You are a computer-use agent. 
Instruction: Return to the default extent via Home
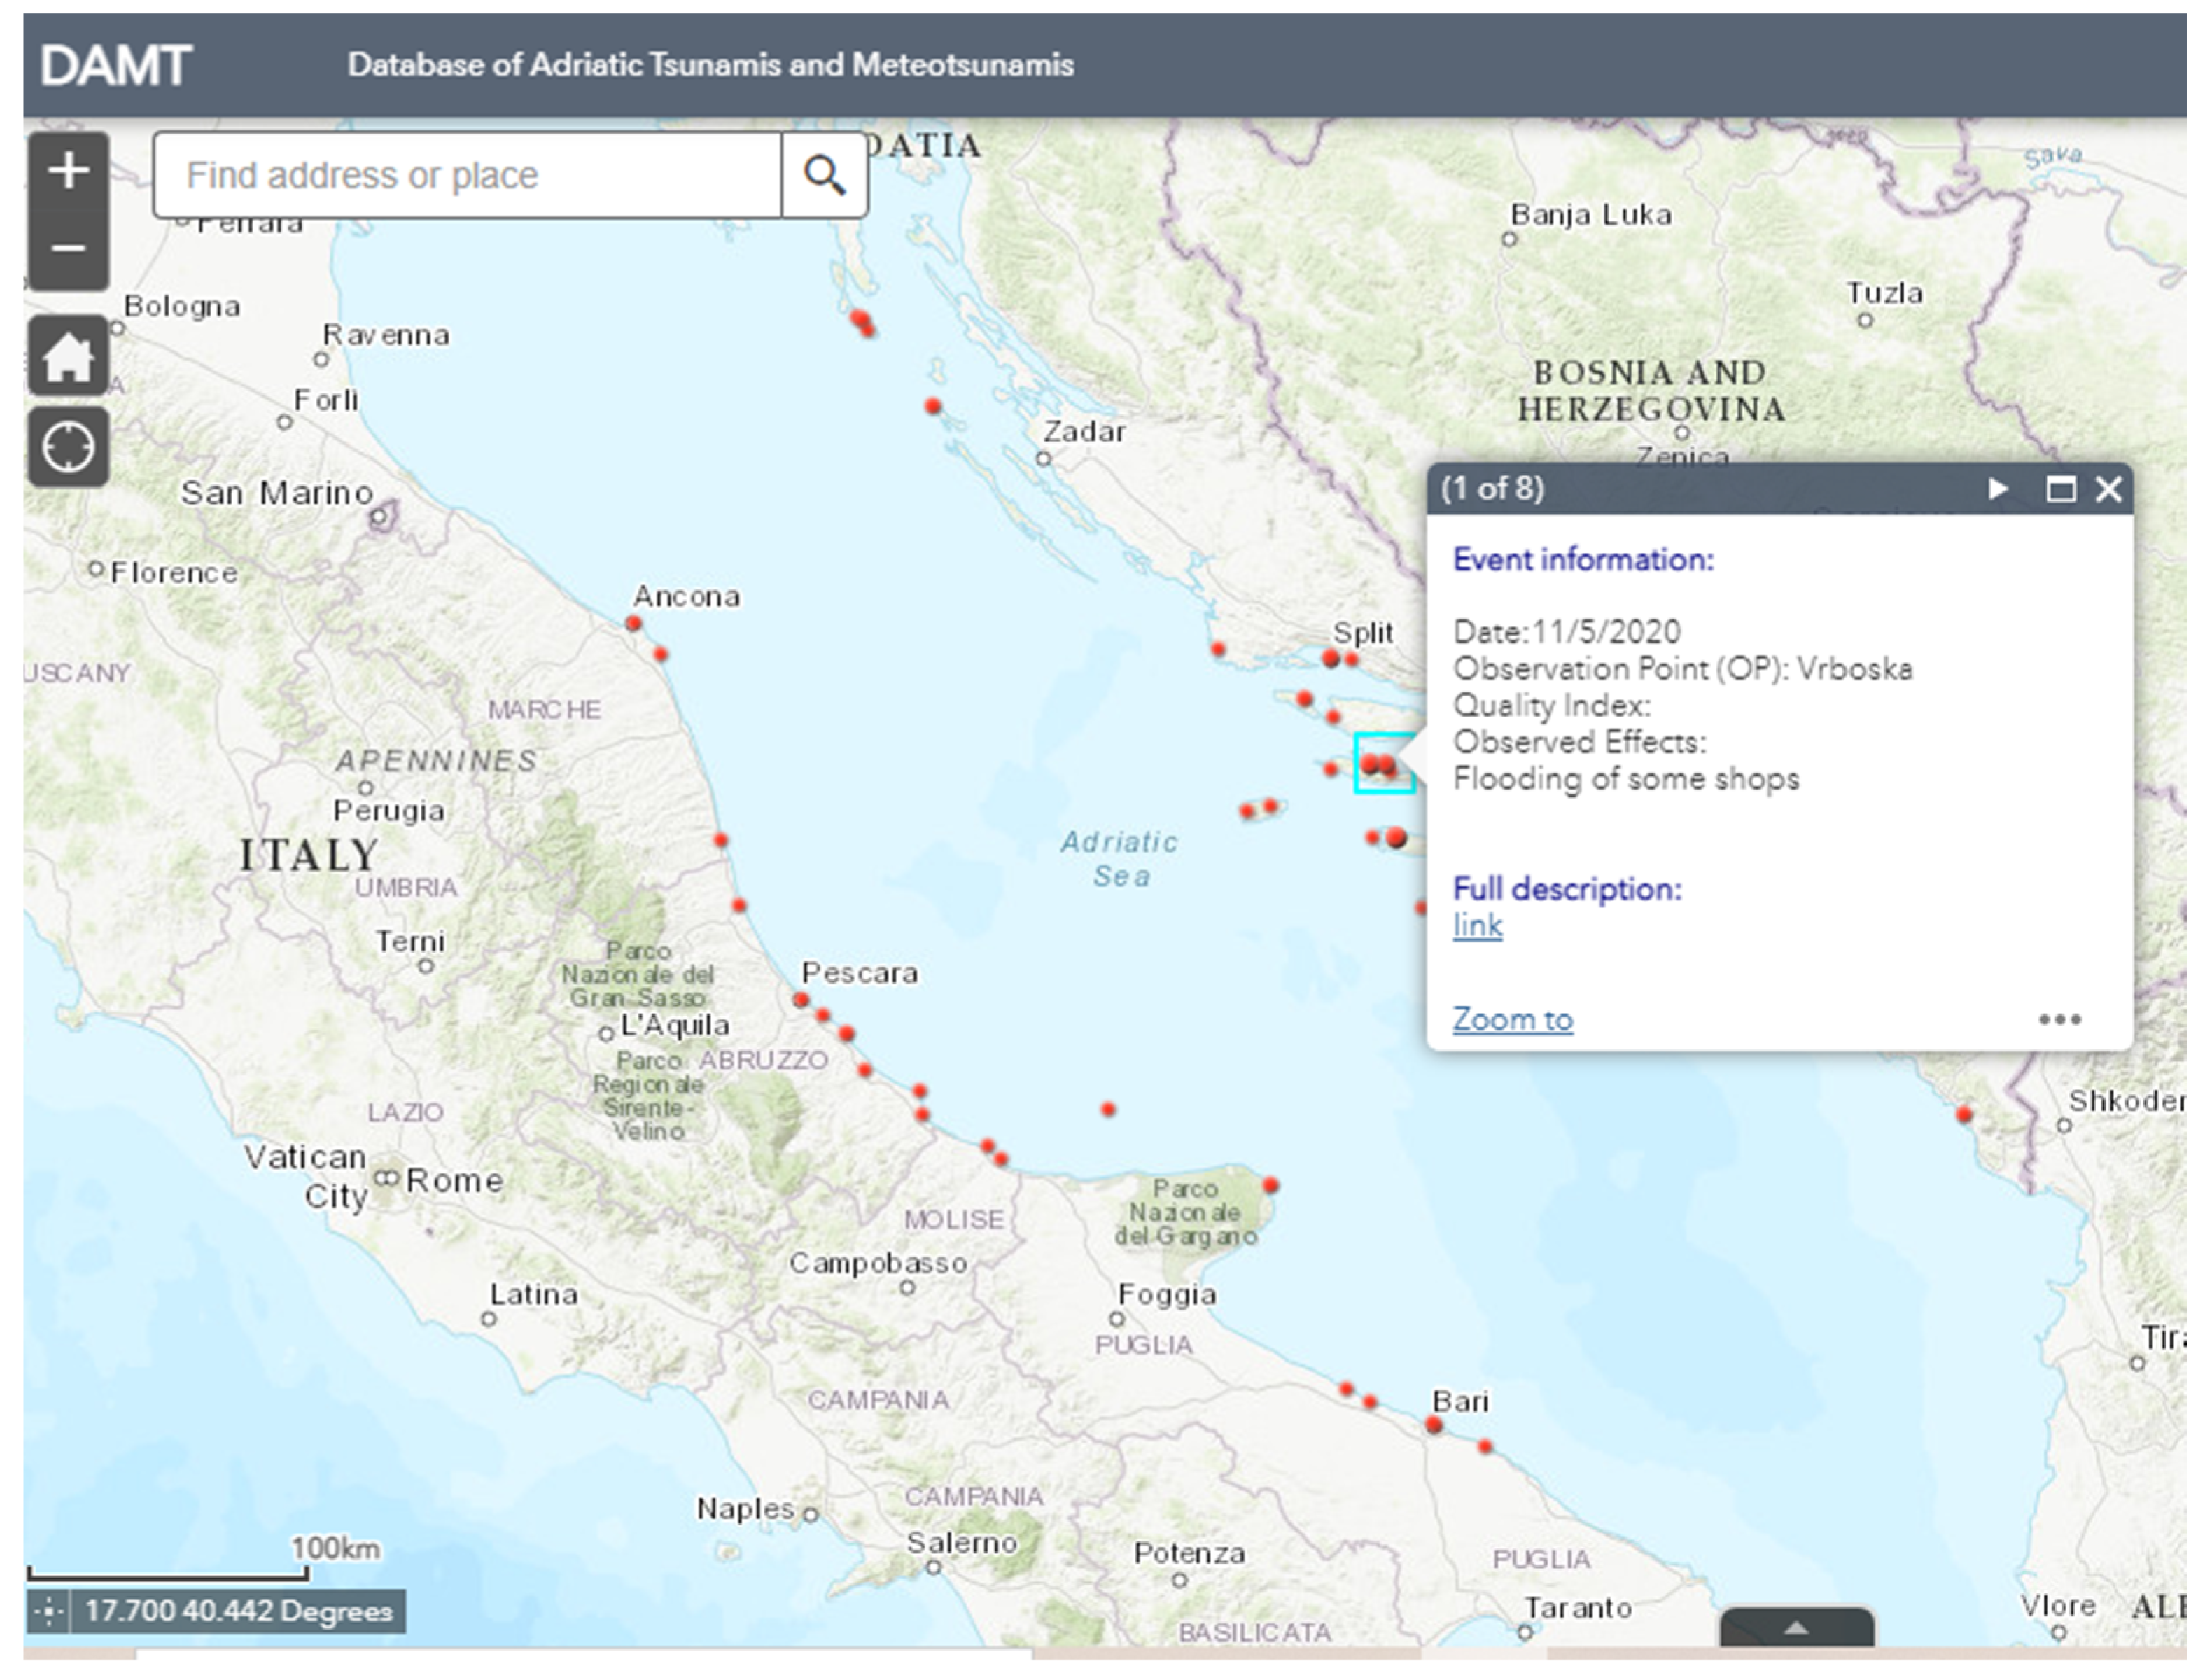point(68,357)
